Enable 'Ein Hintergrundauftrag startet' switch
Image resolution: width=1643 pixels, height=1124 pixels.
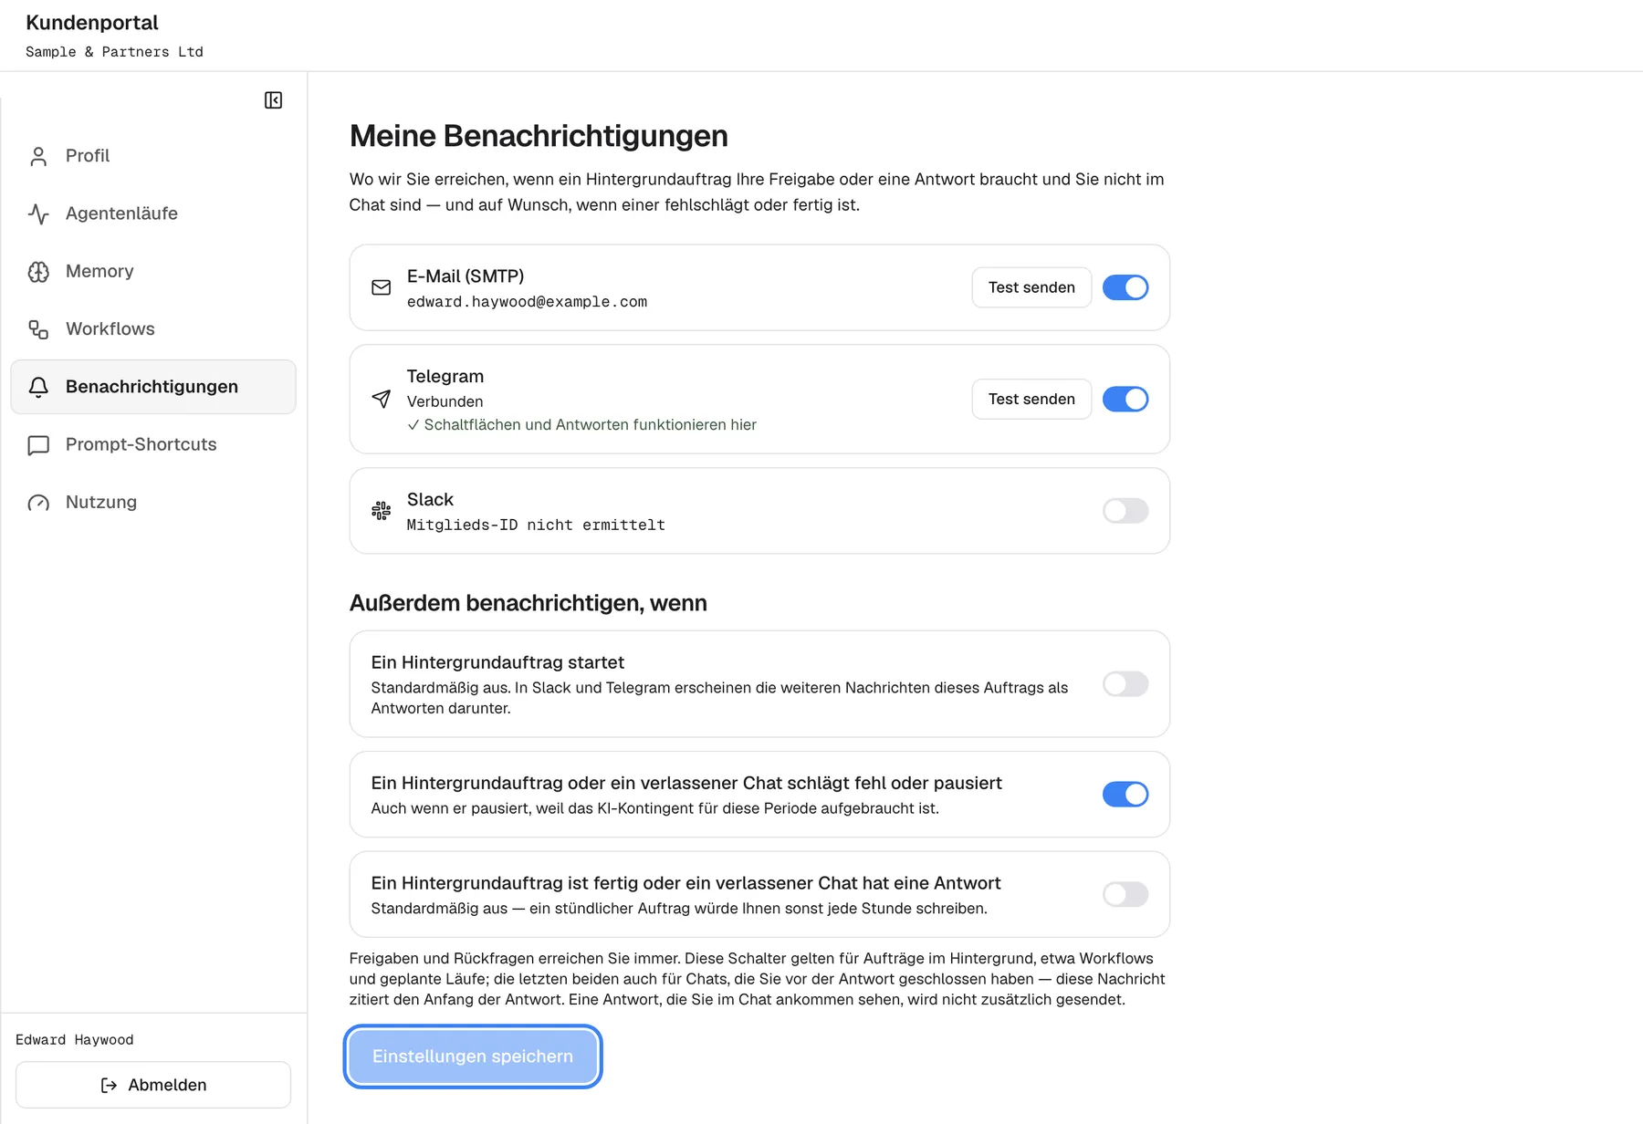click(1125, 684)
